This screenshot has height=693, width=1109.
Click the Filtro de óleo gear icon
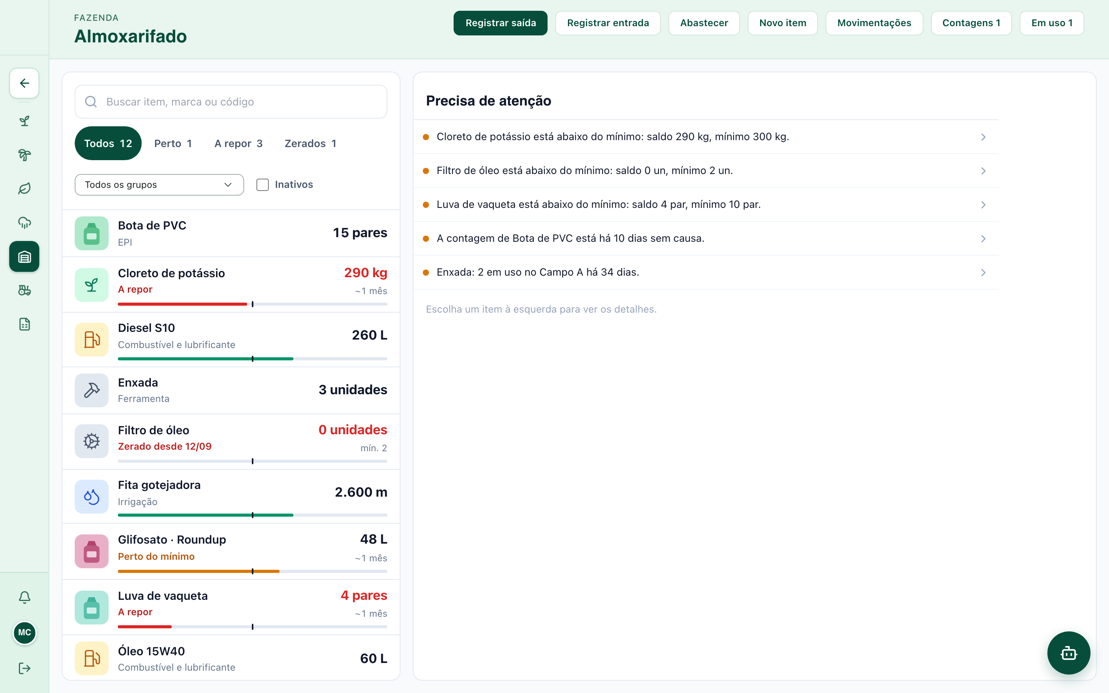(92, 441)
